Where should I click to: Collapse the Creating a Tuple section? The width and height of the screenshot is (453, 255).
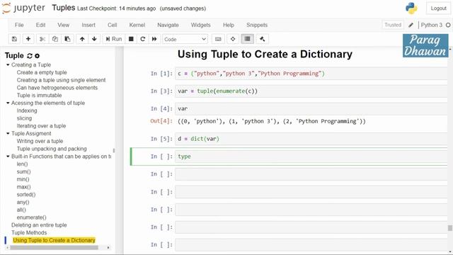coord(8,64)
